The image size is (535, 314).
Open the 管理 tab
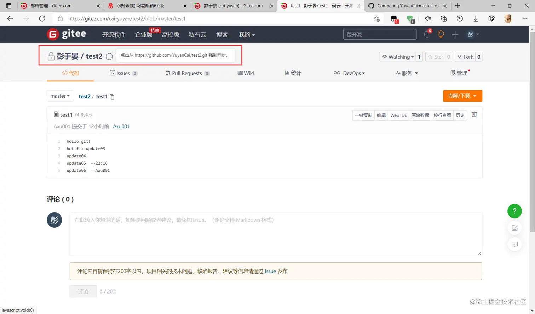point(459,73)
